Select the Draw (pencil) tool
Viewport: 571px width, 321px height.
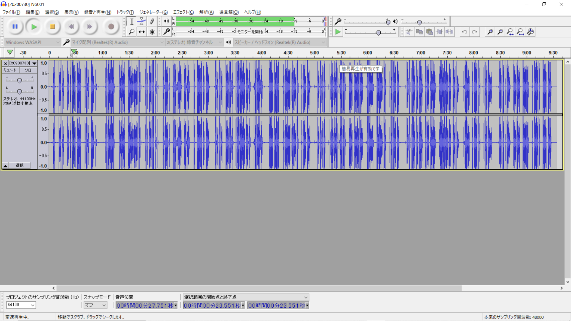coord(152,21)
